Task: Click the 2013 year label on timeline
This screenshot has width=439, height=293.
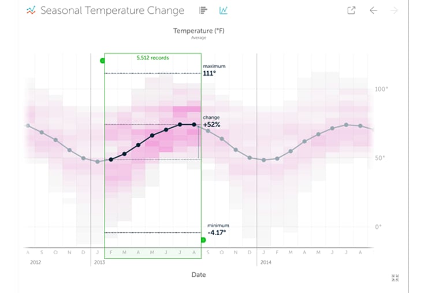Action: 99,262
